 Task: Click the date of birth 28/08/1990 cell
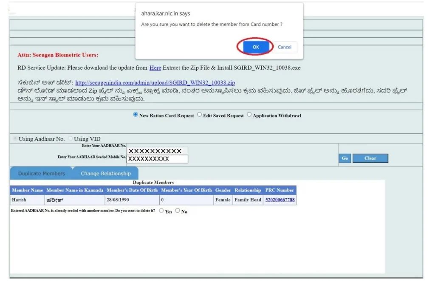coord(132,200)
